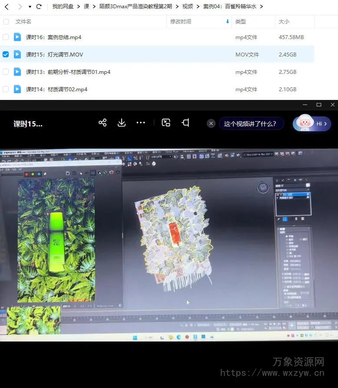
Task: Tick the checkbox for 课时16：案例总结.mp4
Action: (x=6, y=37)
